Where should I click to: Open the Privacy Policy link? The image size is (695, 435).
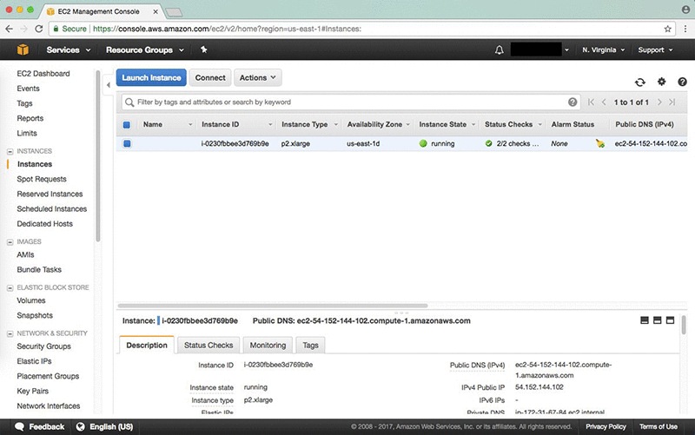click(x=606, y=426)
